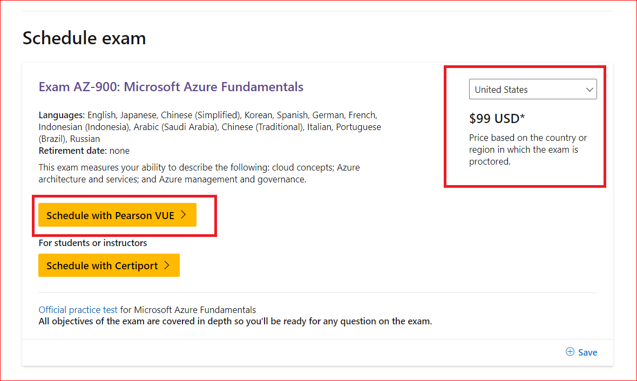
Task: Click the Save link text
Action: pos(587,352)
